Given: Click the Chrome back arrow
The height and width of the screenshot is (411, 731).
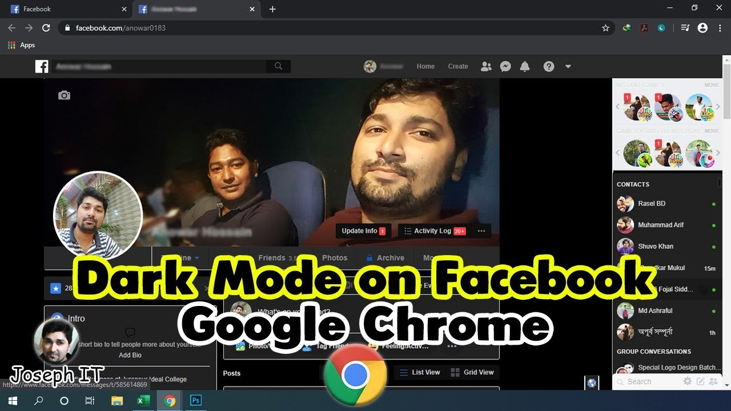Looking at the screenshot, I should click(x=11, y=27).
